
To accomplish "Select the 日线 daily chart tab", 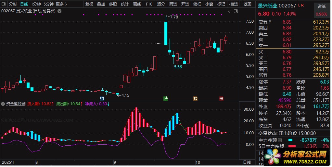I will (x=24, y=4).
